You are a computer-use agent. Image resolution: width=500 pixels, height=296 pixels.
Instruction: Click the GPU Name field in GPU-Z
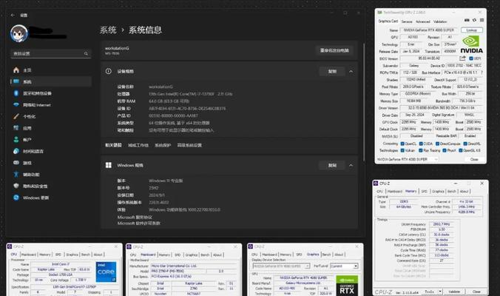[x=429, y=30]
